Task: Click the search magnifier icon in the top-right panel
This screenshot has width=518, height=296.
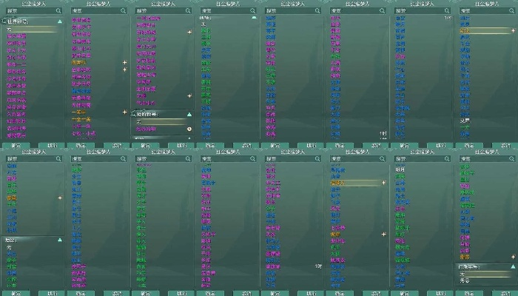Action: tap(511, 12)
